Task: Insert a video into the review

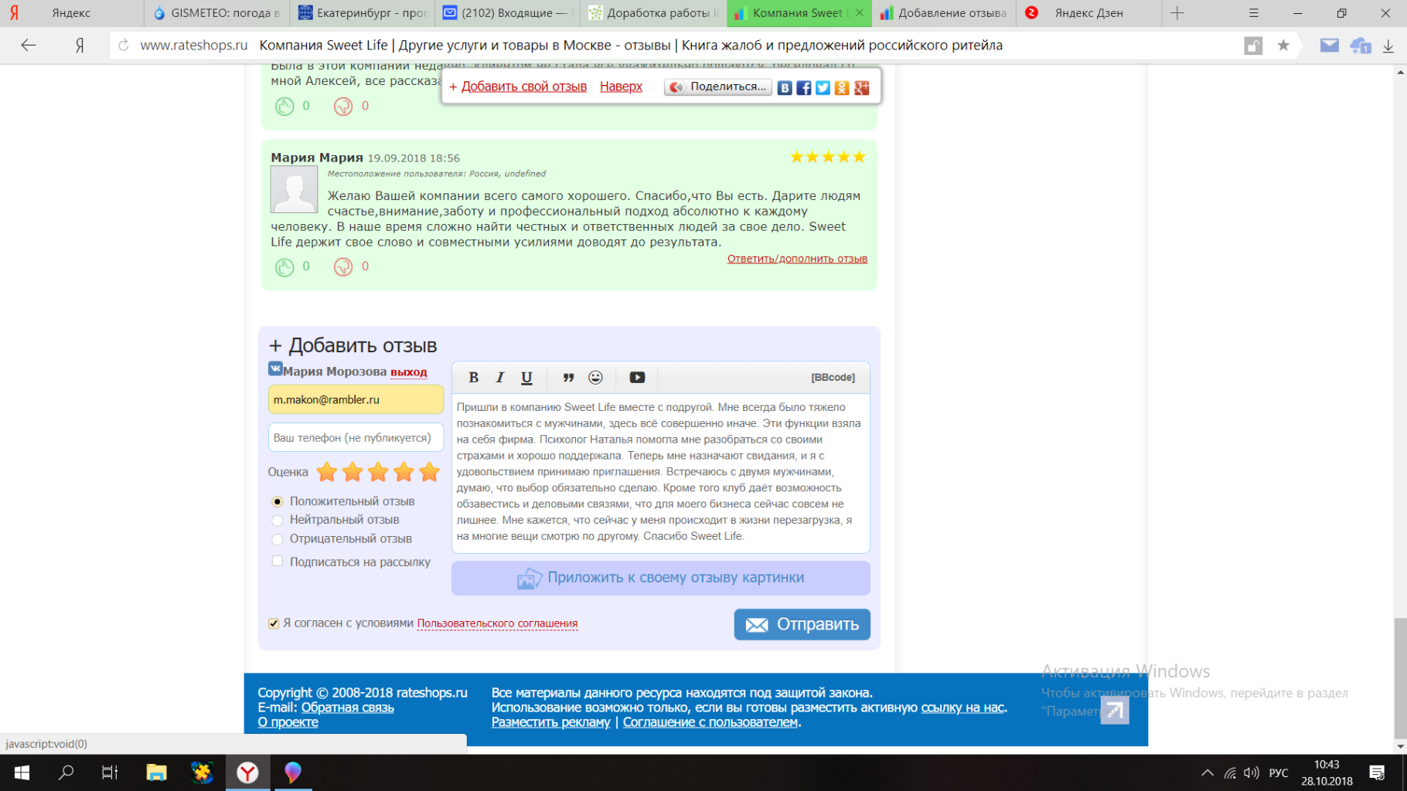Action: 637,377
